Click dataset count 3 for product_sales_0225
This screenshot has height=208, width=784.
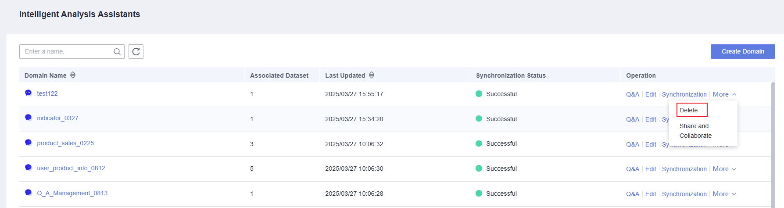[x=252, y=144]
